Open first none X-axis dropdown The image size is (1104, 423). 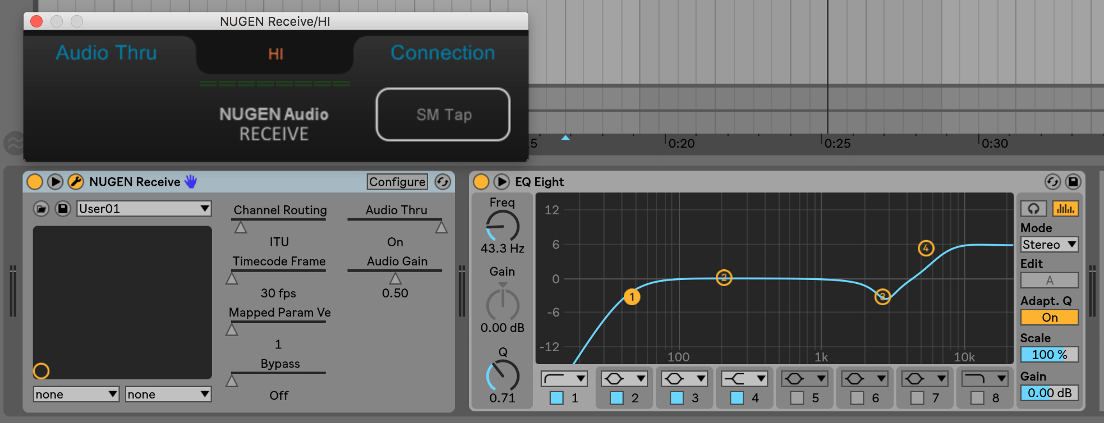point(76,394)
